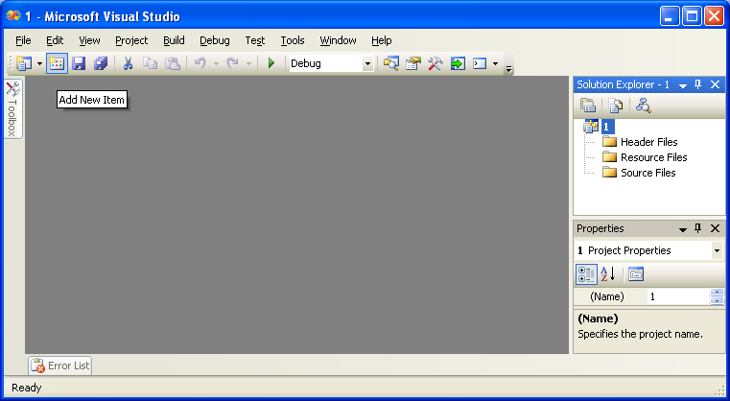
Task: Open the View menu
Action: [89, 40]
